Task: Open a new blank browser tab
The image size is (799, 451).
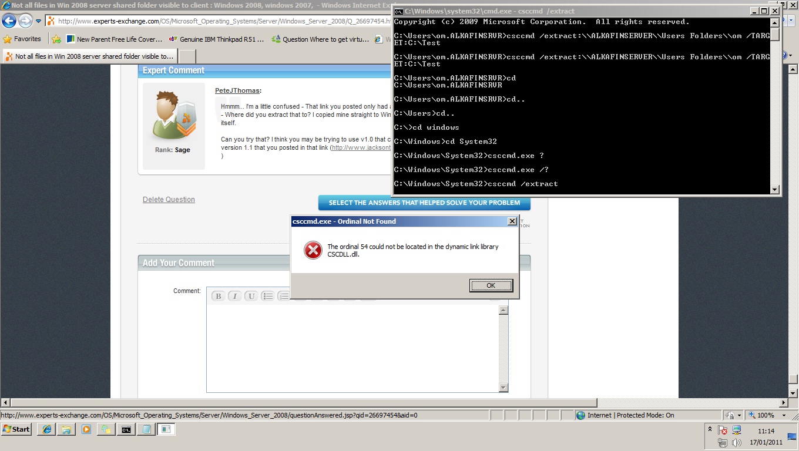Action: point(187,56)
